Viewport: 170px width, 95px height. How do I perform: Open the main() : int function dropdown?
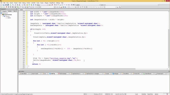click(x=158, y=5)
